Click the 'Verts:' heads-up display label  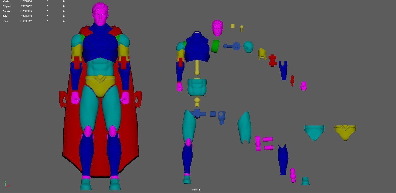6,1
